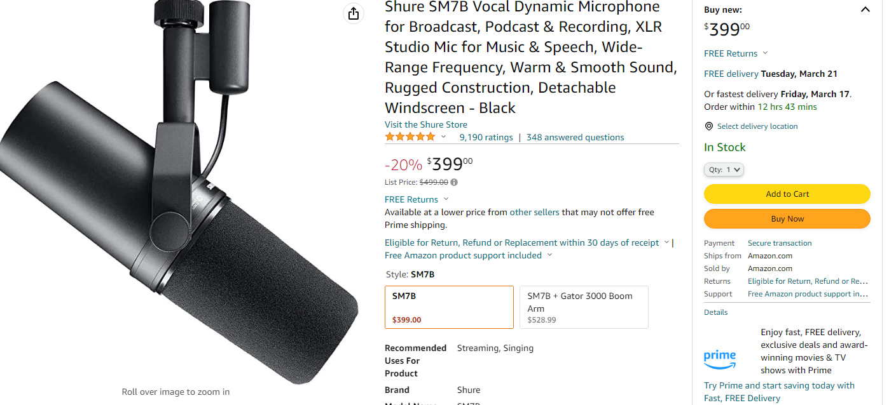
Task: Open the 9,190 ratings link
Action: (486, 137)
